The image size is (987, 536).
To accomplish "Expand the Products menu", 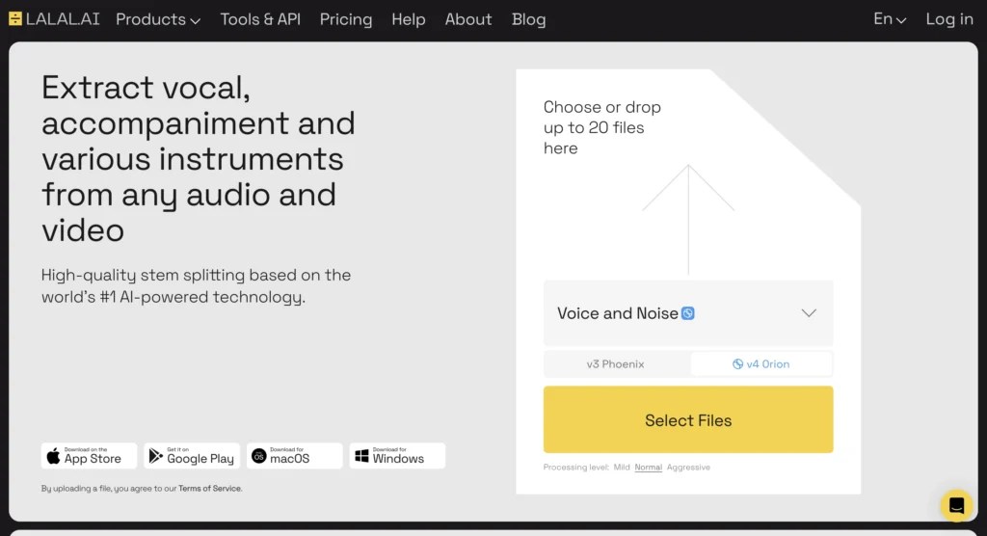I will [x=158, y=19].
